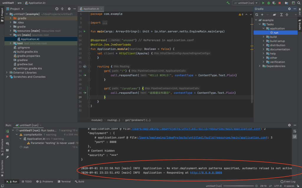Expand the build setup Gradle task group
The width and height of the screenshot is (302, 188).
point(263,41)
